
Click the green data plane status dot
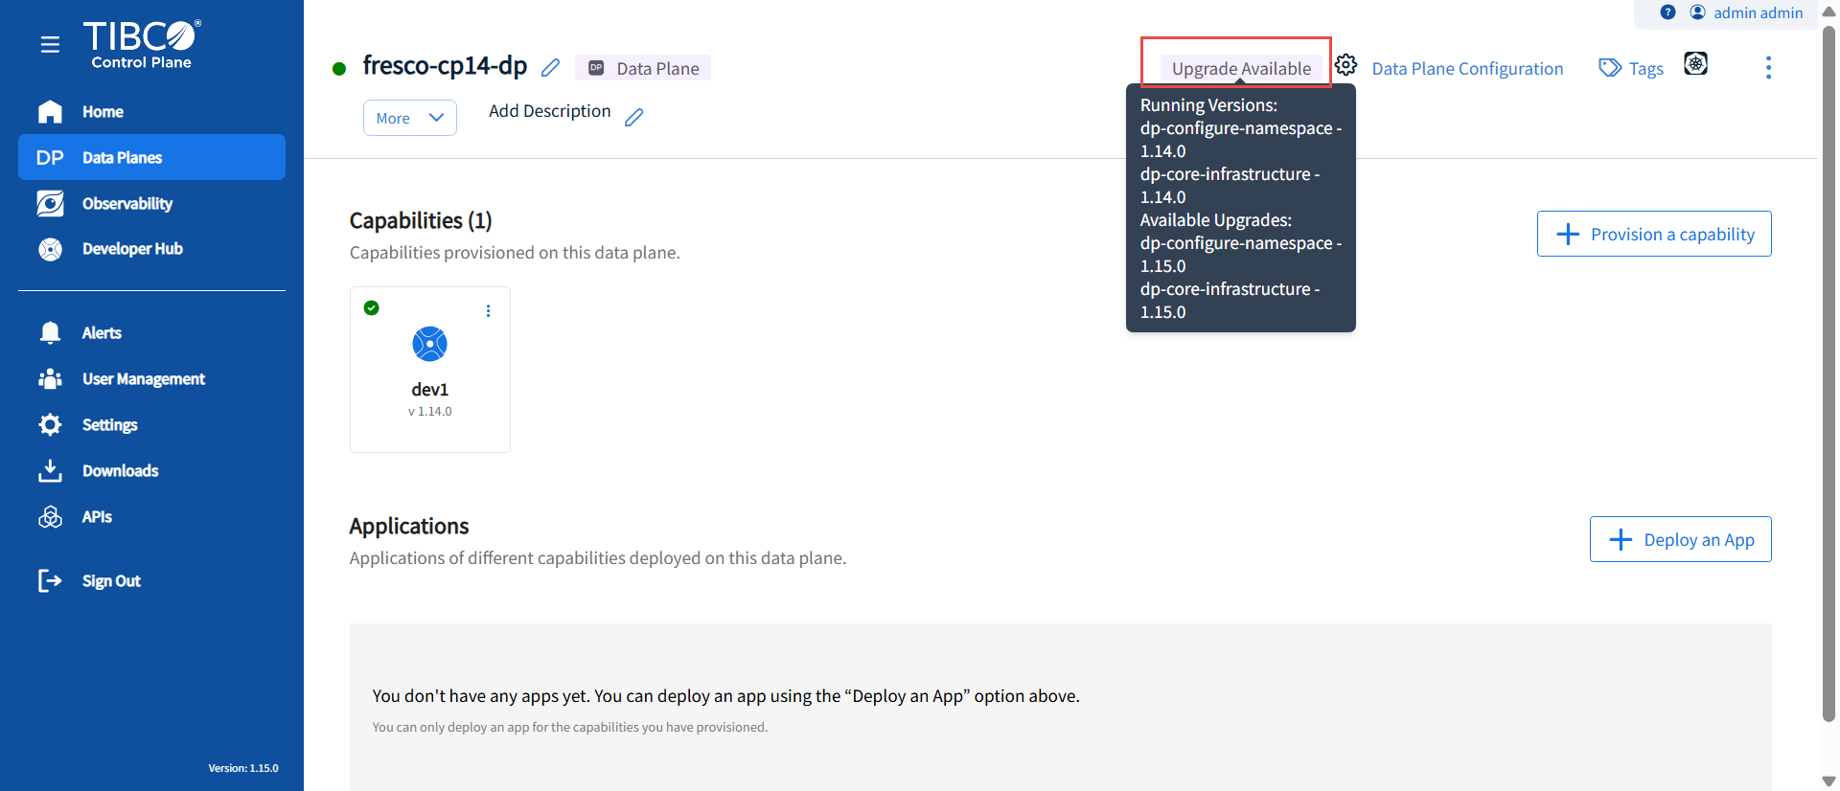click(x=339, y=69)
